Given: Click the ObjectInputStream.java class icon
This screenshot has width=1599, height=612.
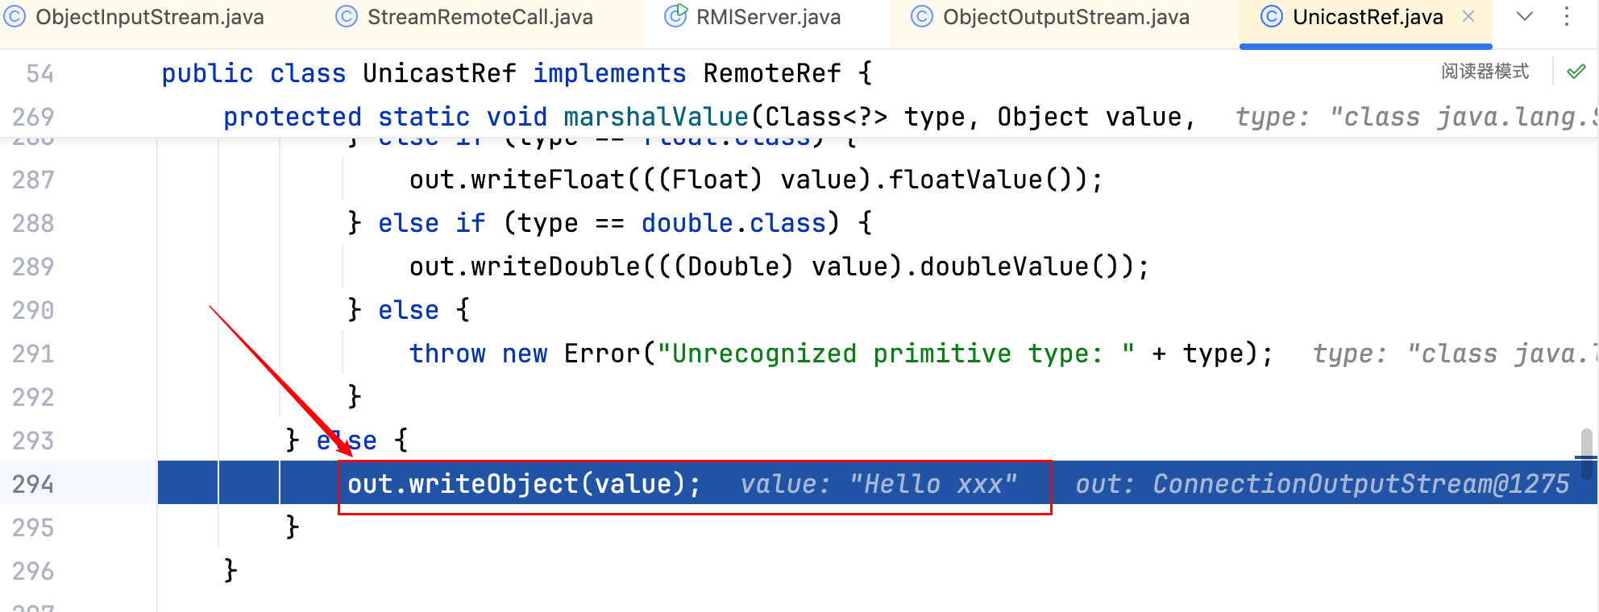Looking at the screenshot, I should pyautogui.click(x=15, y=17).
